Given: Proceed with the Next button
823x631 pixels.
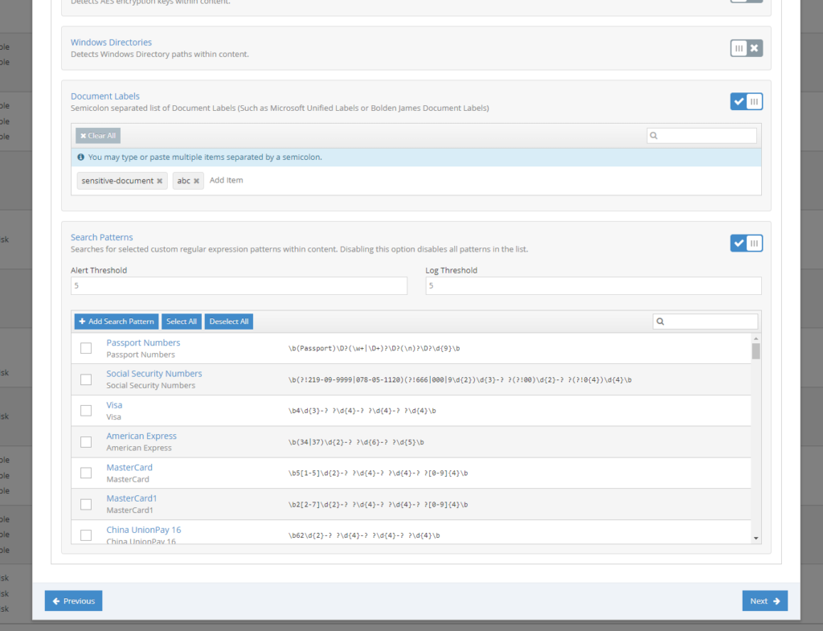Looking at the screenshot, I should click(x=765, y=601).
